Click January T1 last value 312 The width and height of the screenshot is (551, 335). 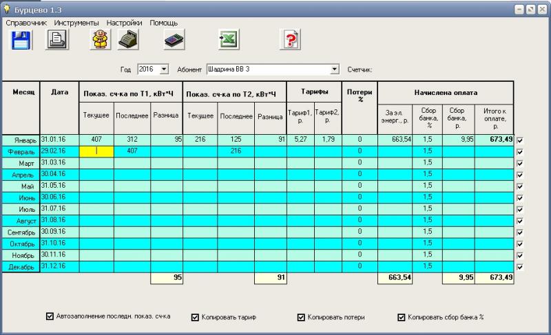[132, 140]
